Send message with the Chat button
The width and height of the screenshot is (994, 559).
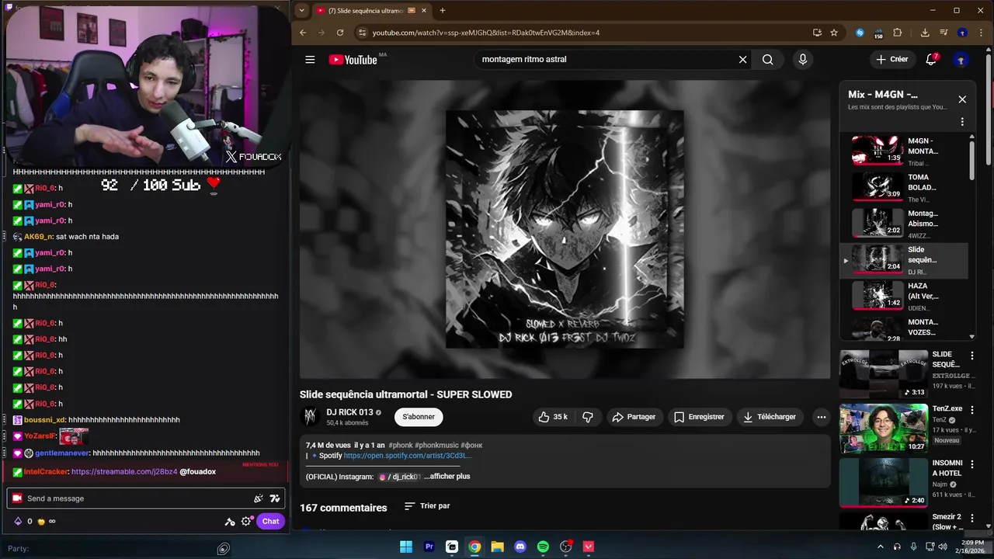click(270, 522)
